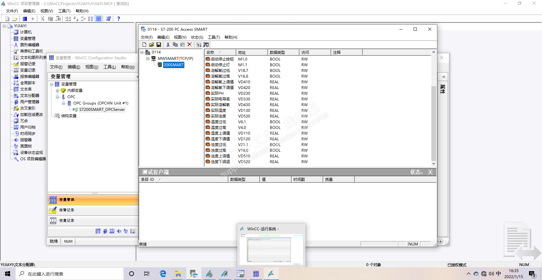
Task: Select 报警记录 navigation bar button
Action: tap(93, 210)
